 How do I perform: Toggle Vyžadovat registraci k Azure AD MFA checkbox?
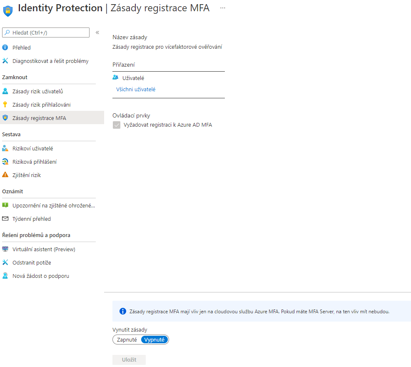click(x=117, y=125)
